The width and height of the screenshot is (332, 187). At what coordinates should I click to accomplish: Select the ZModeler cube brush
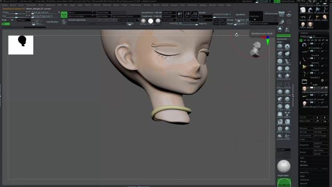(280, 129)
